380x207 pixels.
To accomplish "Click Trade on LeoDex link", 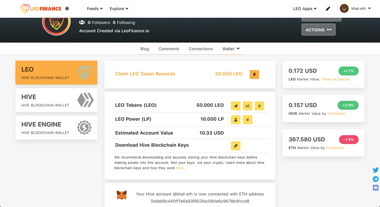I will pyautogui.click(x=336, y=79).
